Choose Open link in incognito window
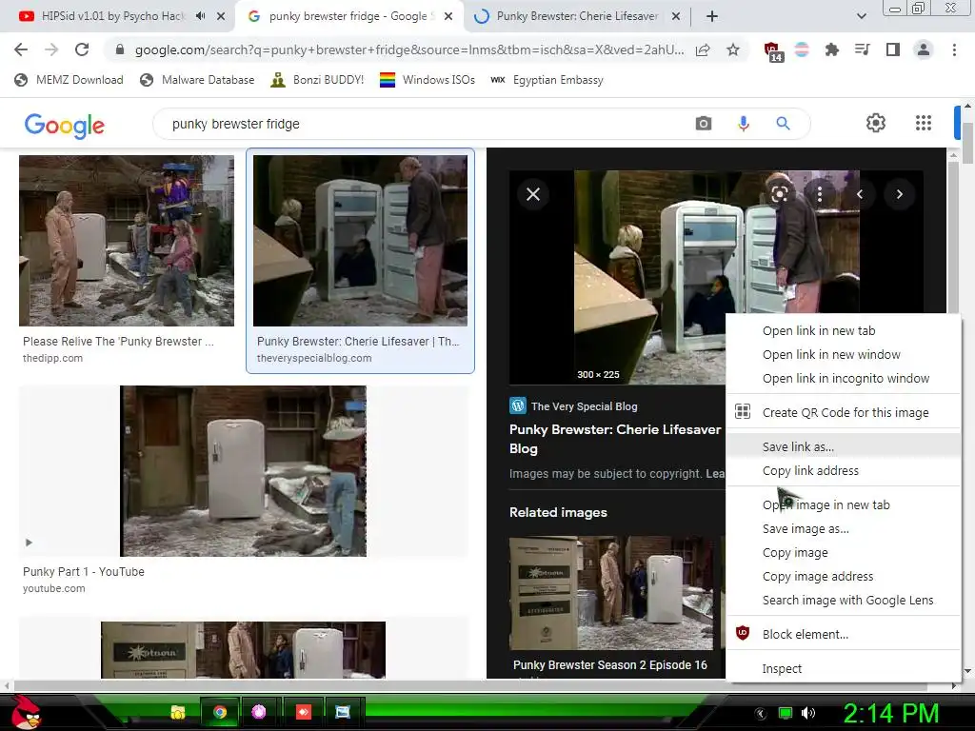Viewport: 975px width, 731px height. click(x=844, y=378)
